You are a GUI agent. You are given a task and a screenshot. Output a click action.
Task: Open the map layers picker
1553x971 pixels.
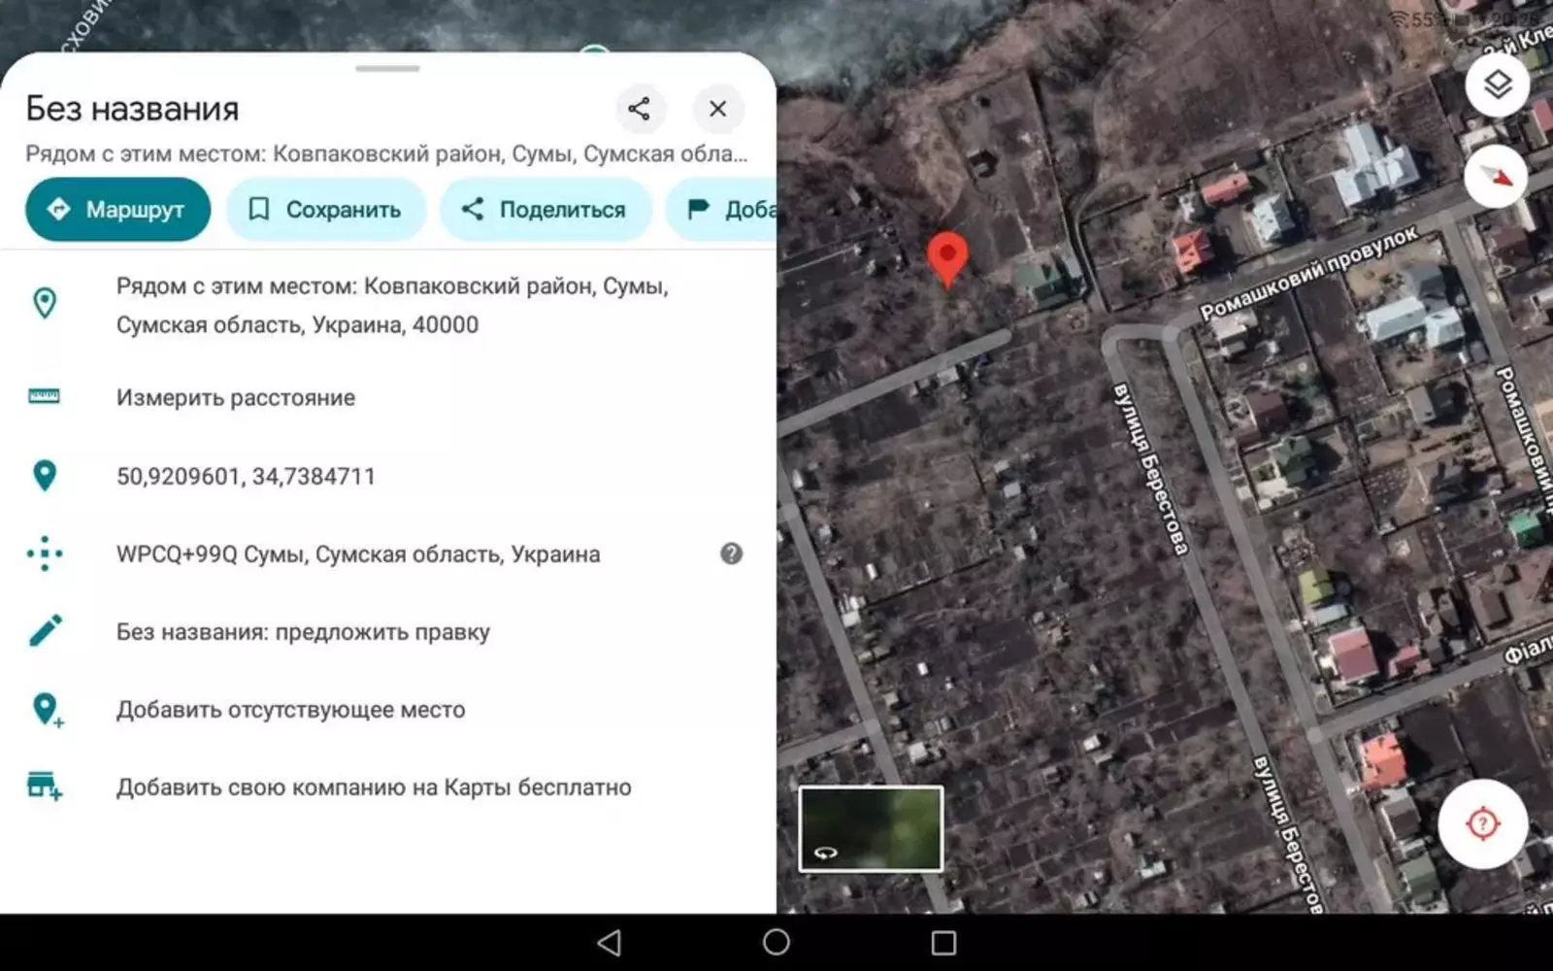(x=1496, y=84)
